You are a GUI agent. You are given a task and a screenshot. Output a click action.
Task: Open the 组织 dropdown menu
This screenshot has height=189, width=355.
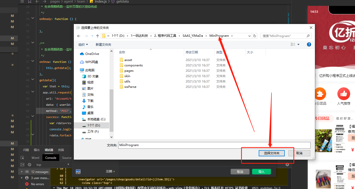point(83,44)
